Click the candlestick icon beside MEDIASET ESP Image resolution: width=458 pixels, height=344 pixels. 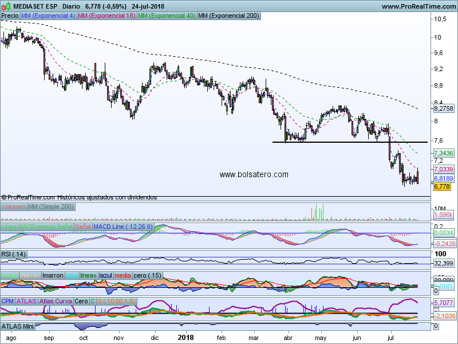click(4, 6)
